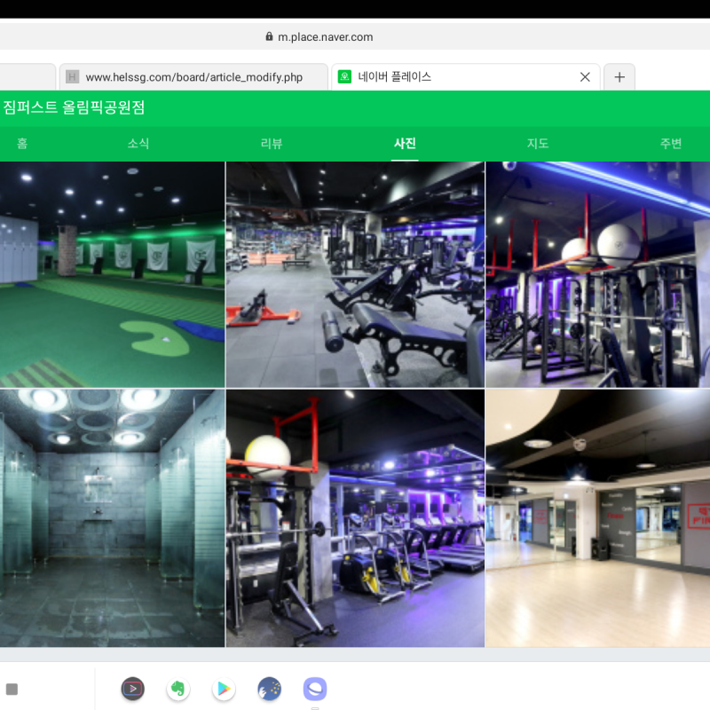710x710 pixels.
Task: Open a new browser tab with plus button
Action: (619, 77)
